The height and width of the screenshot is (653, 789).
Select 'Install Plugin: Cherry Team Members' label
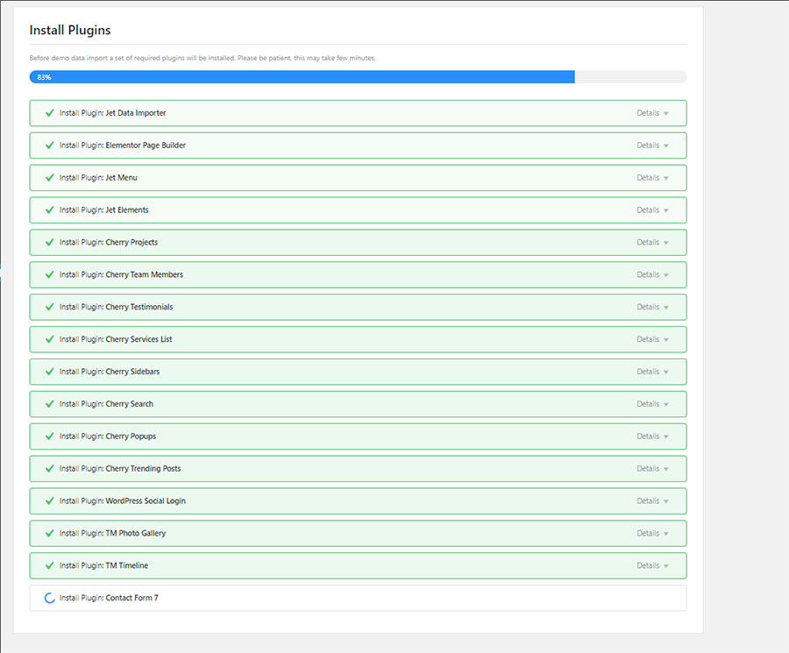tap(121, 274)
